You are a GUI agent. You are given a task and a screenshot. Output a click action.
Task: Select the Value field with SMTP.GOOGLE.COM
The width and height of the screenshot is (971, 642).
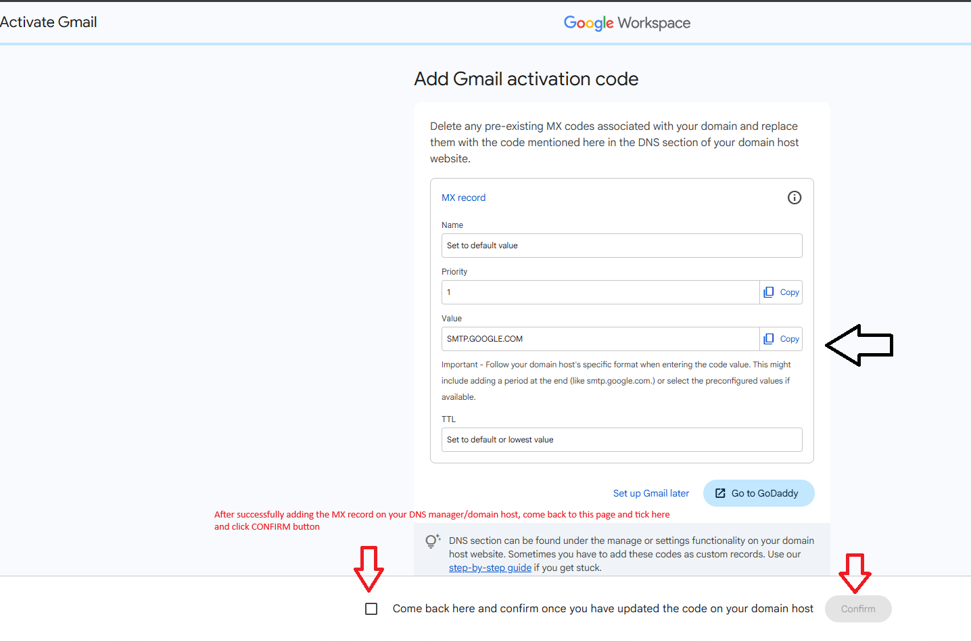pos(600,339)
